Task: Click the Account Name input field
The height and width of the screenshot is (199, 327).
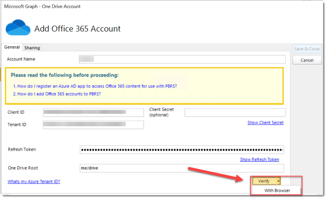Action: (182, 60)
